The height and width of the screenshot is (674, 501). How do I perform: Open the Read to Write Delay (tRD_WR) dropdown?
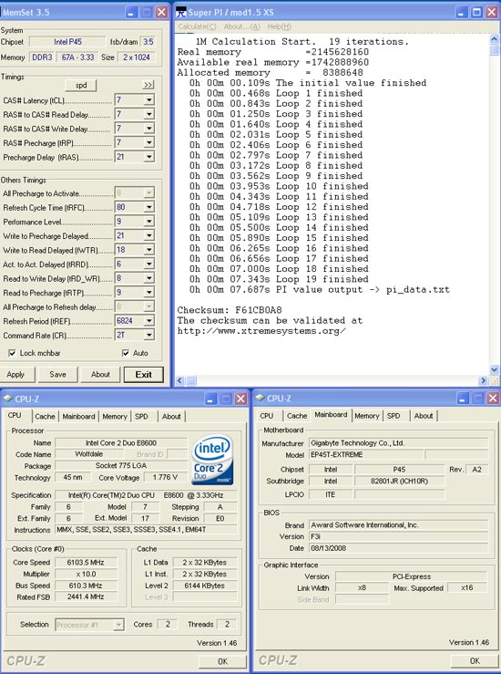[x=149, y=278]
